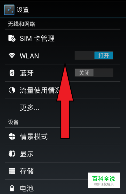Open the WLAN settings label
The width and height of the screenshot is (126, 194).
pyautogui.click(x=29, y=56)
